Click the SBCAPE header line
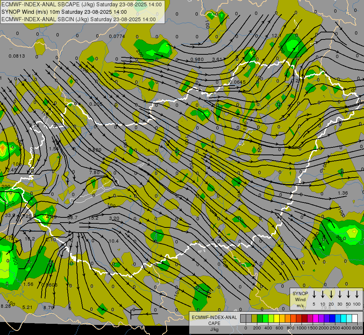This screenshot has height=335, width=364. tap(81, 4)
